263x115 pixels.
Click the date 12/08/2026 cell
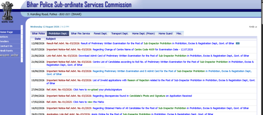(x=38, y=43)
